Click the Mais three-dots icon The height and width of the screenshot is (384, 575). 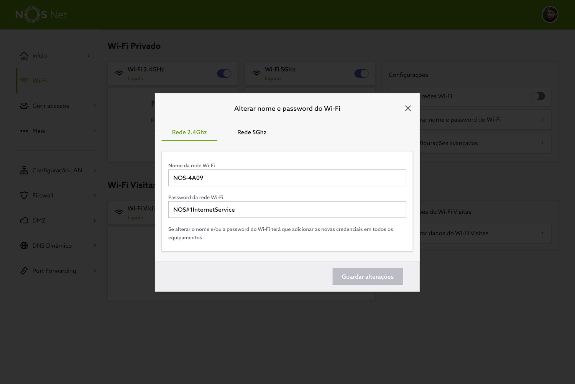coord(24,131)
